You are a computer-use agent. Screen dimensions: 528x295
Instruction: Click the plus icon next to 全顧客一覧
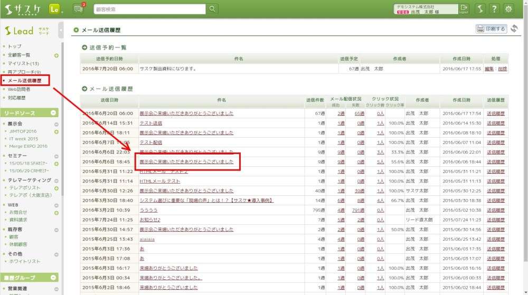click(x=56, y=55)
